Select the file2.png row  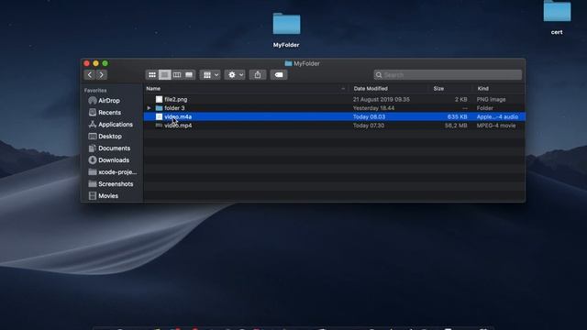pos(334,100)
